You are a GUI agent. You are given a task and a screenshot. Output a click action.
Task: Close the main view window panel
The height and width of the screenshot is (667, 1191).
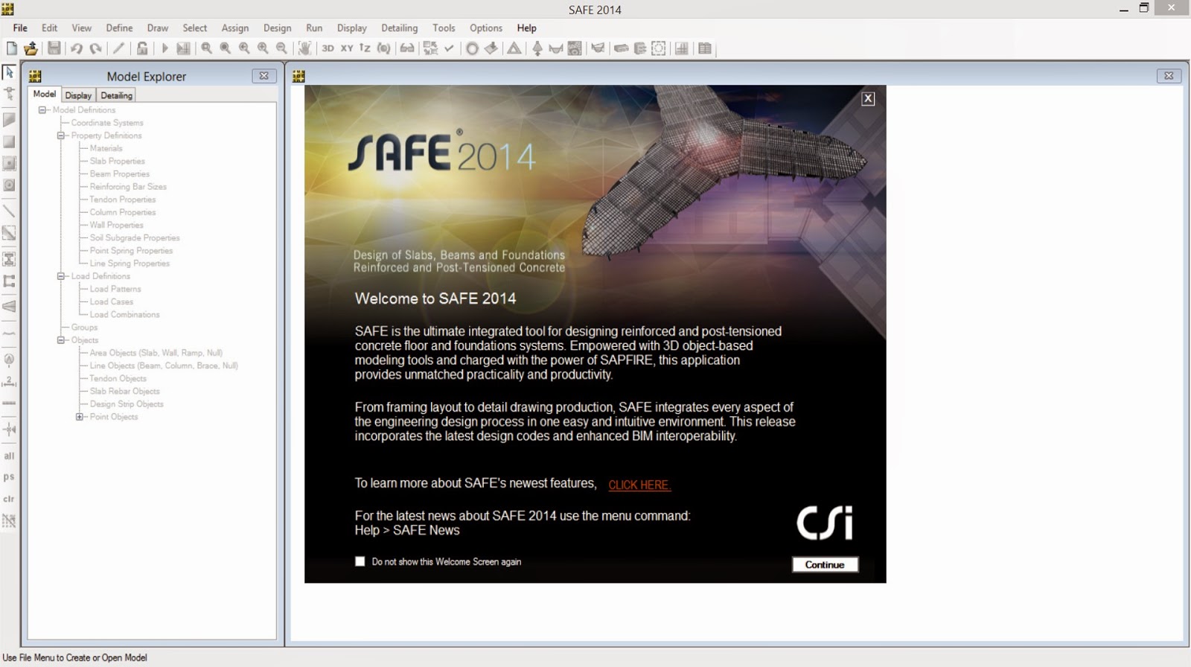click(x=1169, y=76)
